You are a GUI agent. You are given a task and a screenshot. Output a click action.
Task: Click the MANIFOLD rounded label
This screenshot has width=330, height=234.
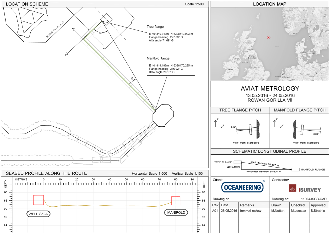coord(176,213)
